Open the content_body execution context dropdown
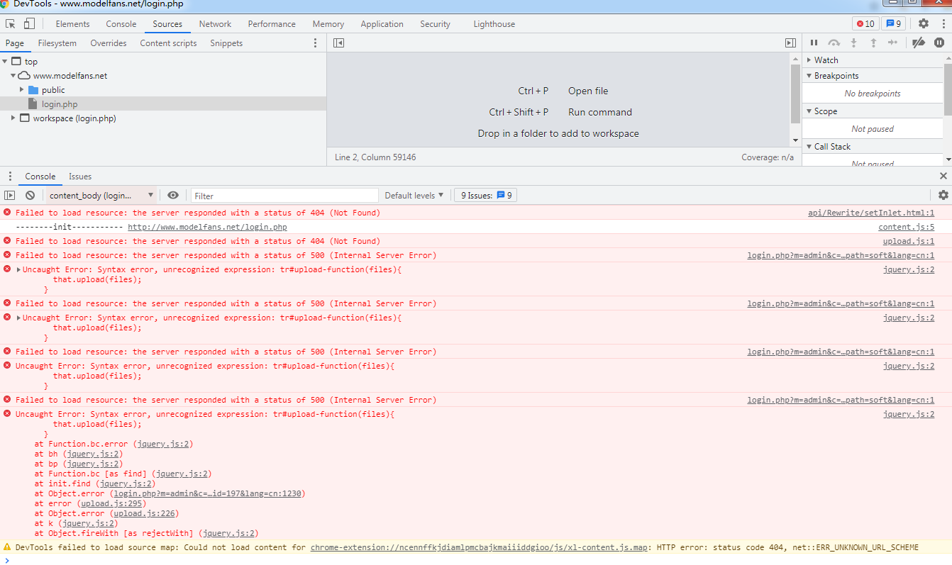Image resolution: width=952 pixels, height=565 pixels. [x=101, y=195]
